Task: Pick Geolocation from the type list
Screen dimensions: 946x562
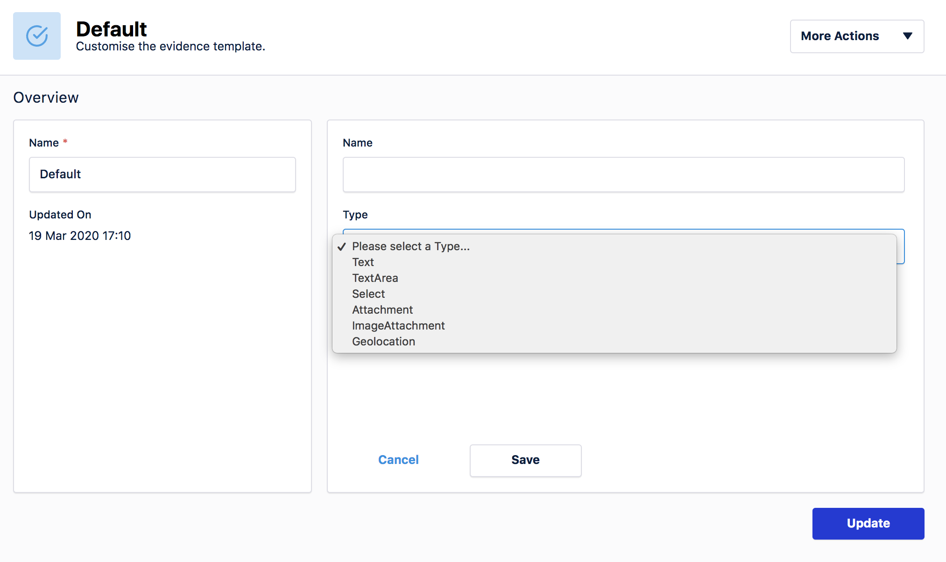Action: point(614,342)
